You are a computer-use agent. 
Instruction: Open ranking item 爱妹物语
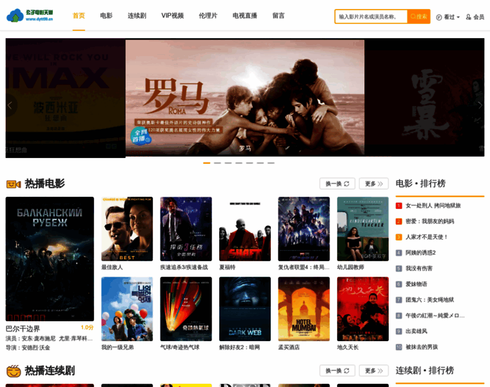[x=416, y=284]
